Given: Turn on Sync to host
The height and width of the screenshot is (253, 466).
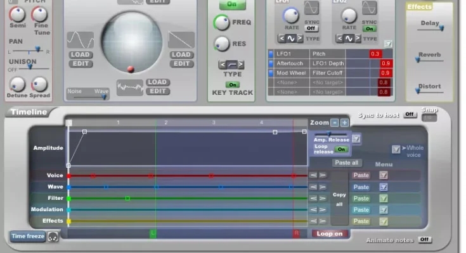Looking at the screenshot, I should pos(410,114).
